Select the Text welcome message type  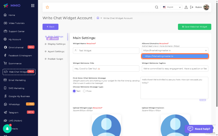coord(74,91)
